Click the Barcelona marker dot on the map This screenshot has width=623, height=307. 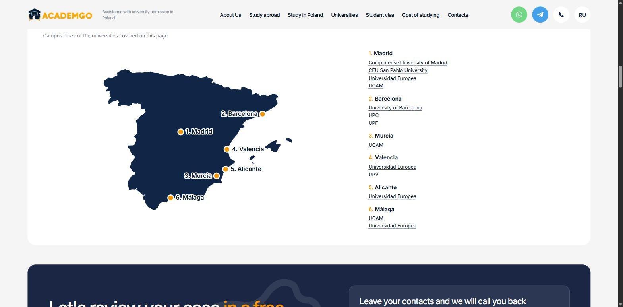click(x=262, y=114)
